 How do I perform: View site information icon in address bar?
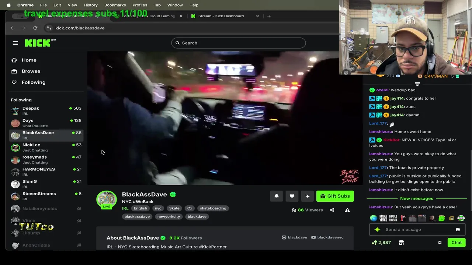point(49,28)
